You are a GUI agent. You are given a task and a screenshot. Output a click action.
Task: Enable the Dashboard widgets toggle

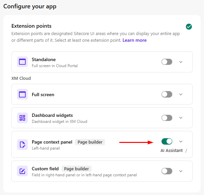point(167,118)
